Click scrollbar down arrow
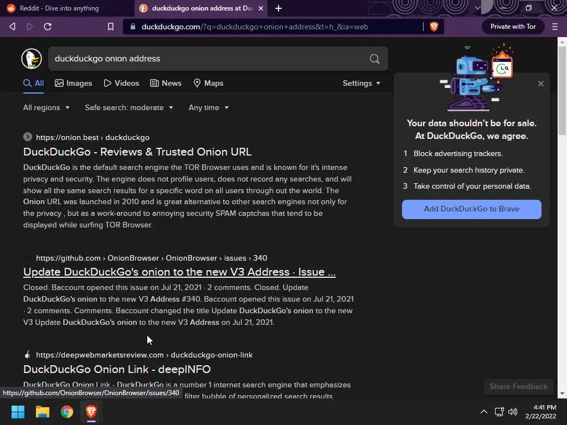567x425 pixels. tap(562, 393)
